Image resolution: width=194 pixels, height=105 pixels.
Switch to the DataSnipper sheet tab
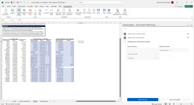tap(44, 101)
